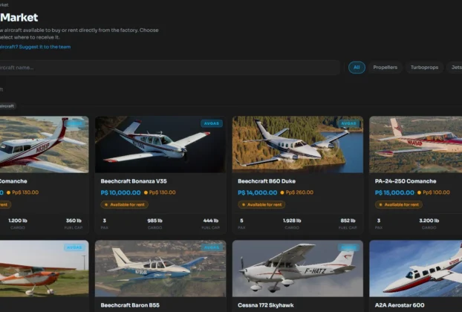Click the 1.928 lb cargo value
The height and width of the screenshot is (312, 462).
click(x=292, y=221)
